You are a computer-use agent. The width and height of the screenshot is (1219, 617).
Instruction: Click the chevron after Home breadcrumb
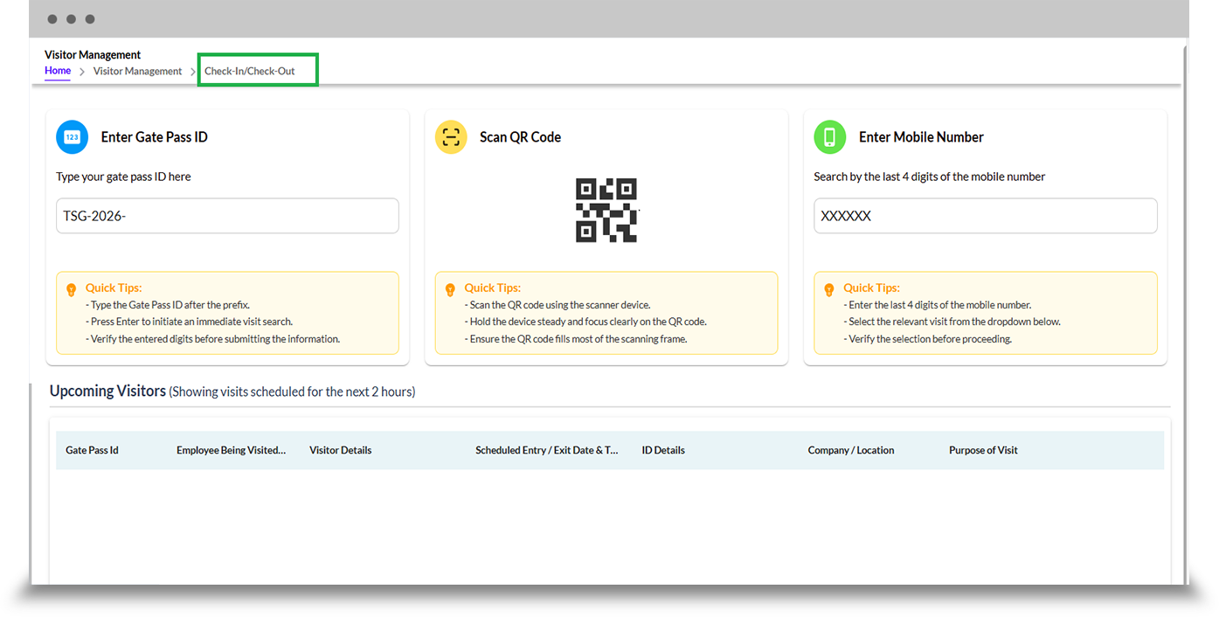pyautogui.click(x=82, y=72)
